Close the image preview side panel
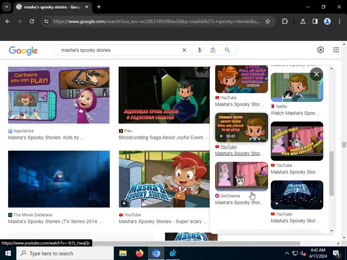Image resolution: width=347 pixels, height=260 pixels. [317, 74]
